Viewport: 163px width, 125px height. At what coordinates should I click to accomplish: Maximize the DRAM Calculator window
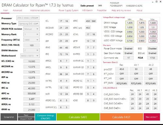pos(156,2)
